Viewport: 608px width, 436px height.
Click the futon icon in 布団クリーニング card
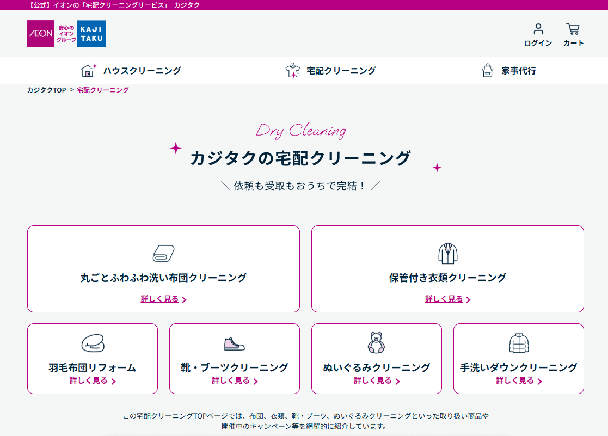163,253
